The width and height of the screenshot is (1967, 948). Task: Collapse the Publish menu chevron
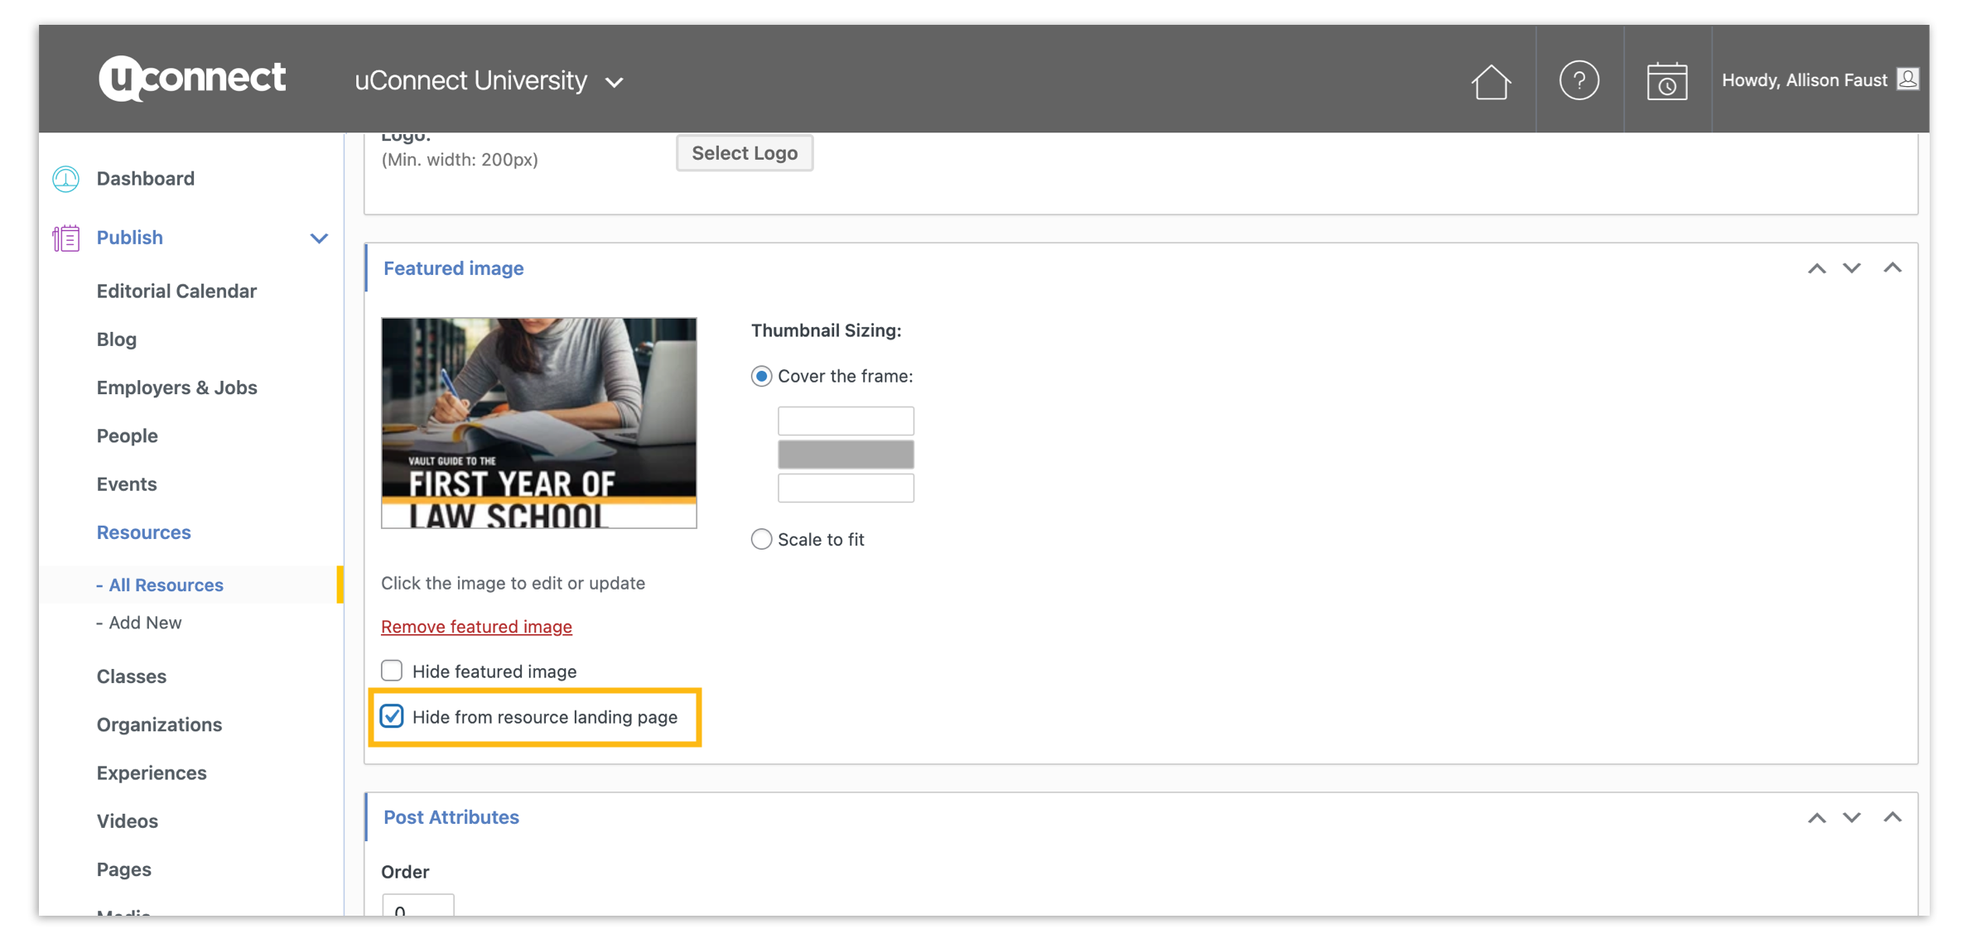point(319,238)
